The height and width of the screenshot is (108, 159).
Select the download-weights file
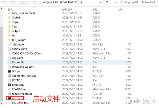69,67
